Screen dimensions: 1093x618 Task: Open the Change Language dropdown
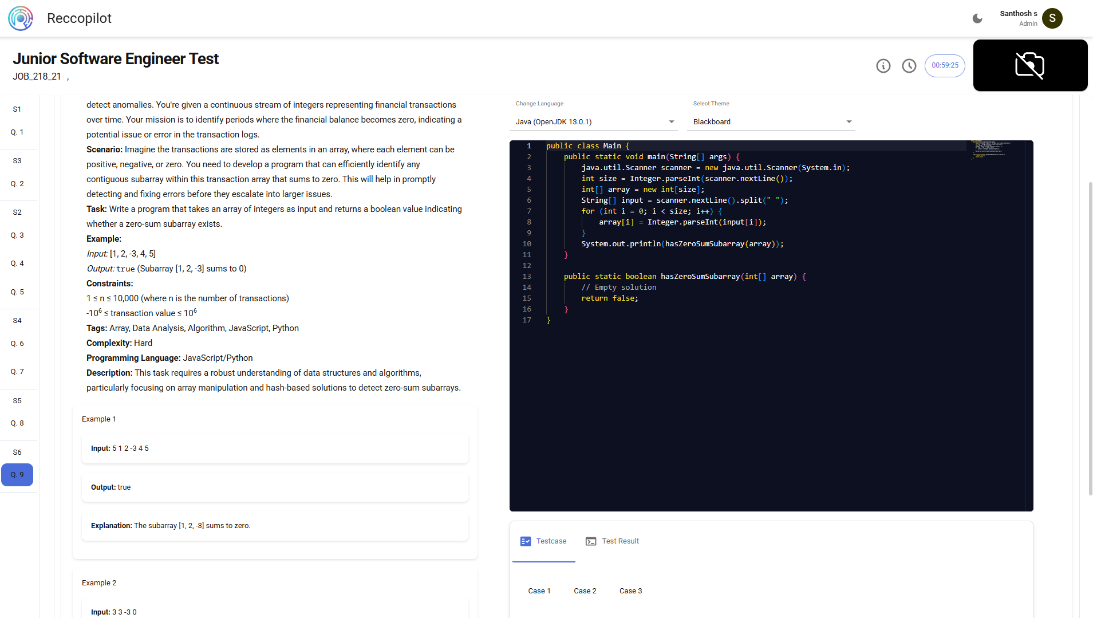(594, 121)
